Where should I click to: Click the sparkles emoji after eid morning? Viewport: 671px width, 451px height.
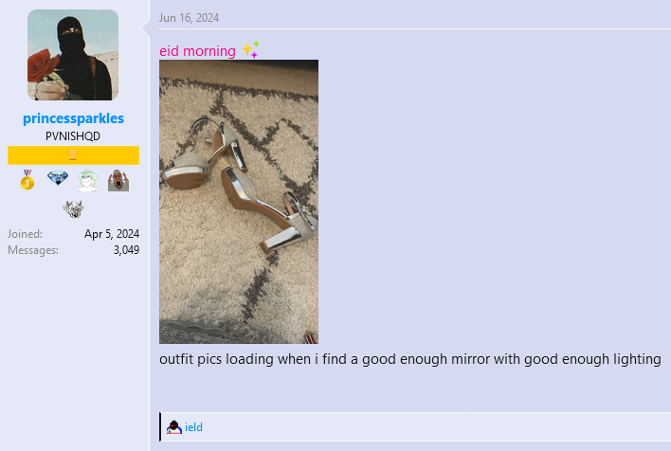click(x=250, y=49)
